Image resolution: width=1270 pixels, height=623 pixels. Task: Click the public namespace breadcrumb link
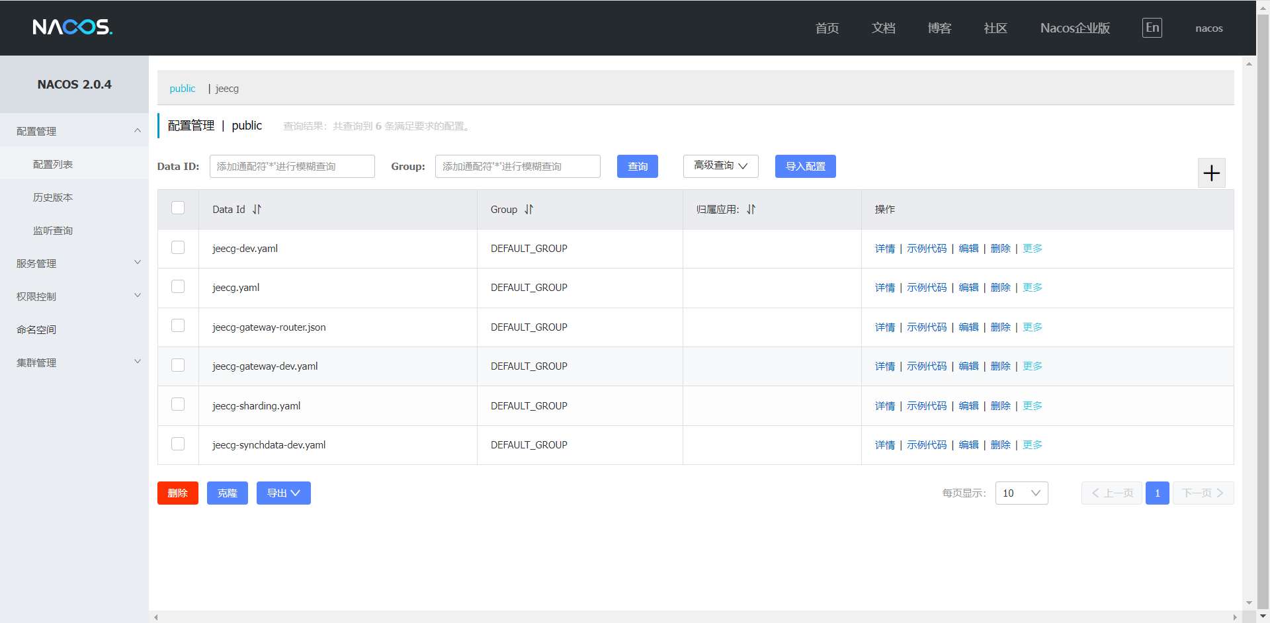point(182,88)
